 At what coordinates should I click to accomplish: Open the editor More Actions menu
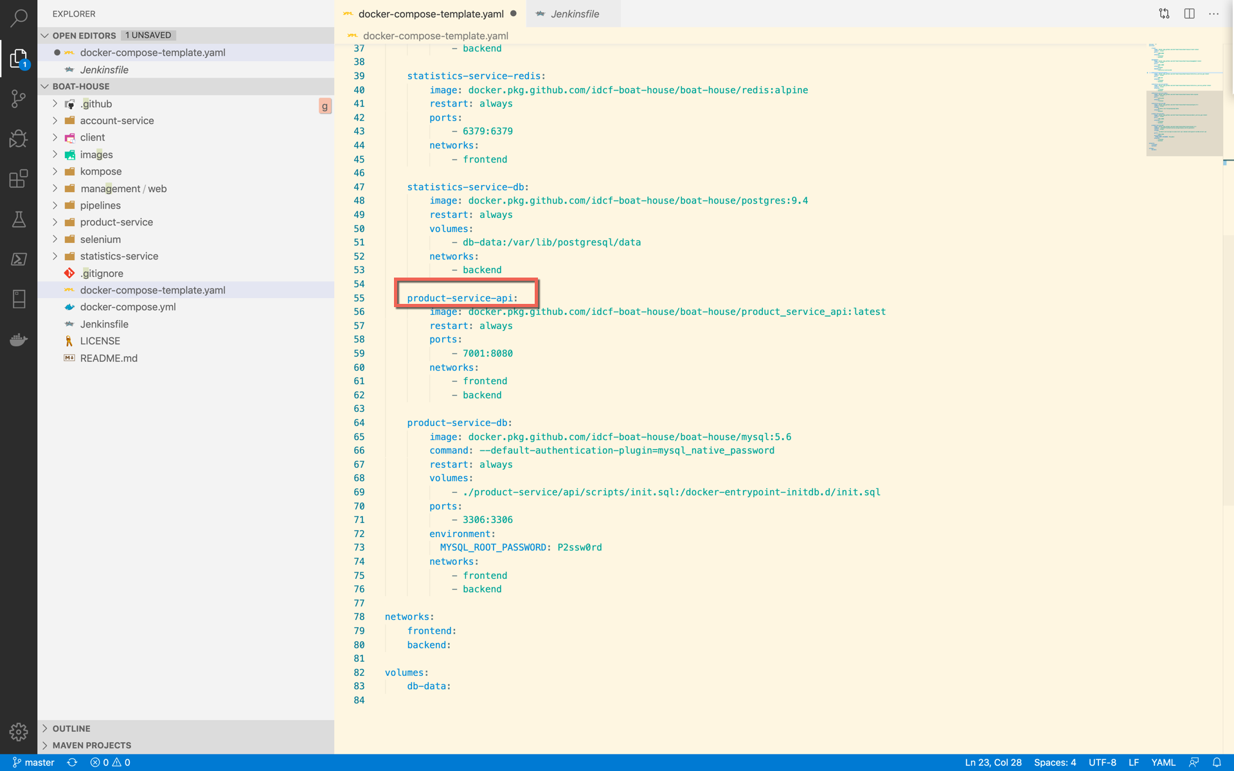pos(1213,13)
